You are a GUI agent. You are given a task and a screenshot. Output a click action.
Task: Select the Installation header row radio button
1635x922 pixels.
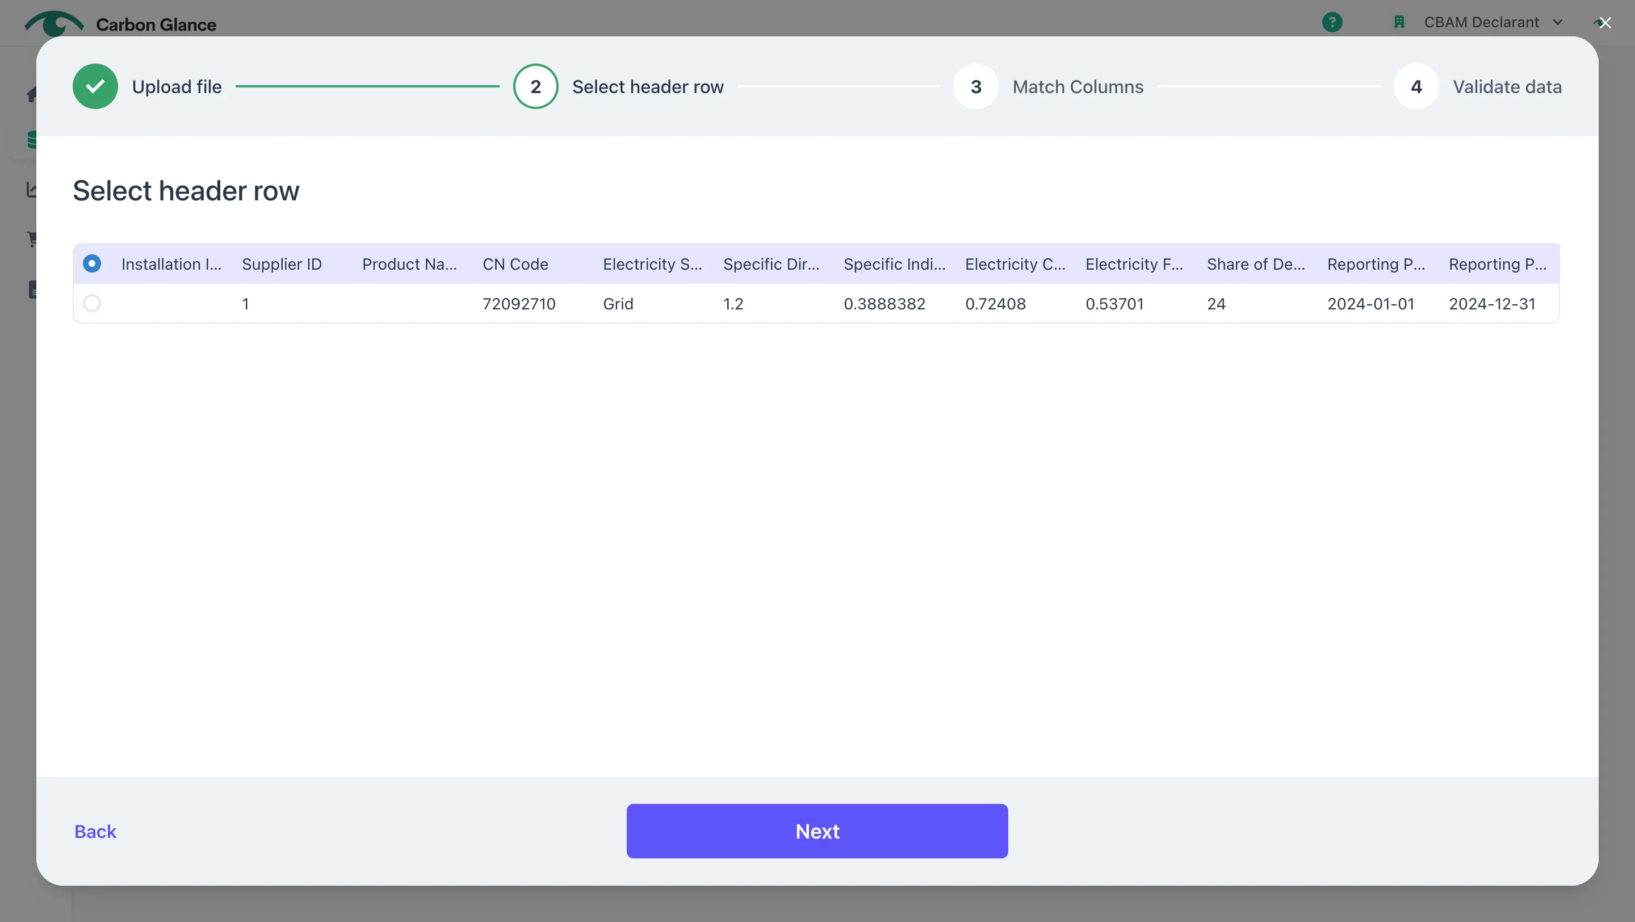[92, 263]
